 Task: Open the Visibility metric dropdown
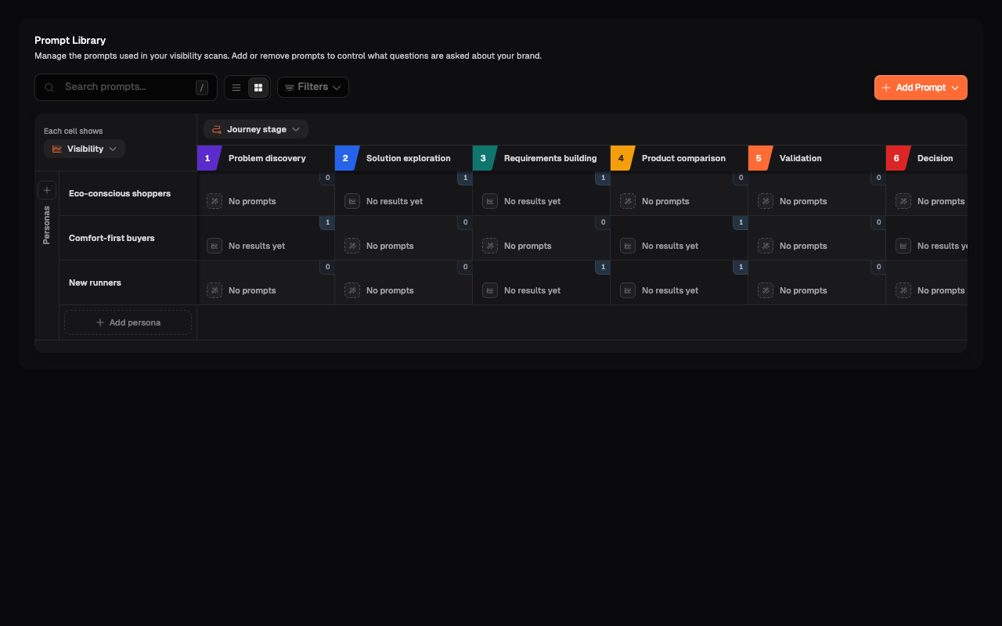[x=85, y=149]
